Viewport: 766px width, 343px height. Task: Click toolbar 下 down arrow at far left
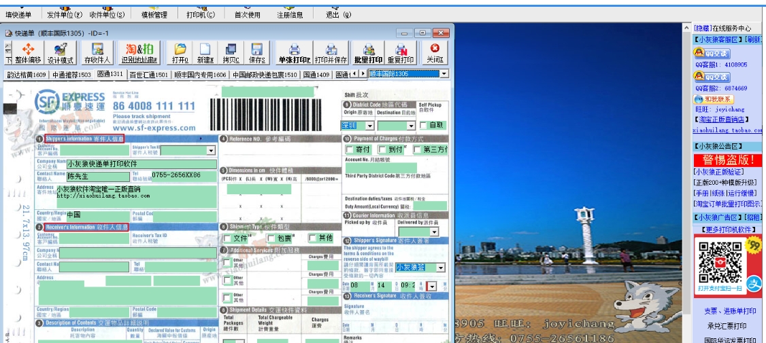click(x=7, y=60)
